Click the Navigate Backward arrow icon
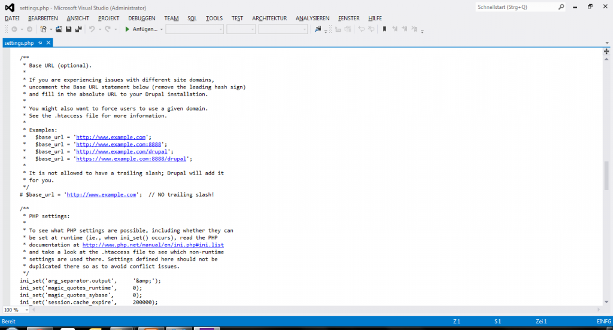 point(14,29)
